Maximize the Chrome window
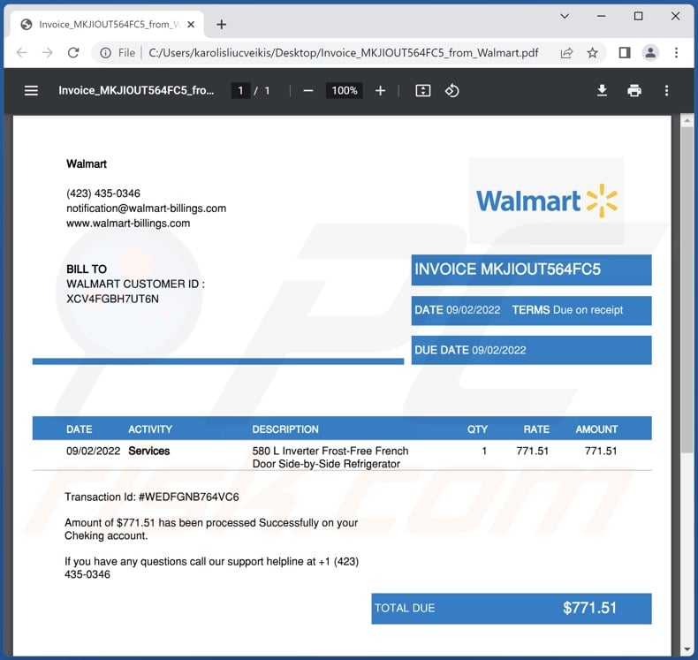The width and height of the screenshot is (698, 660). click(638, 17)
